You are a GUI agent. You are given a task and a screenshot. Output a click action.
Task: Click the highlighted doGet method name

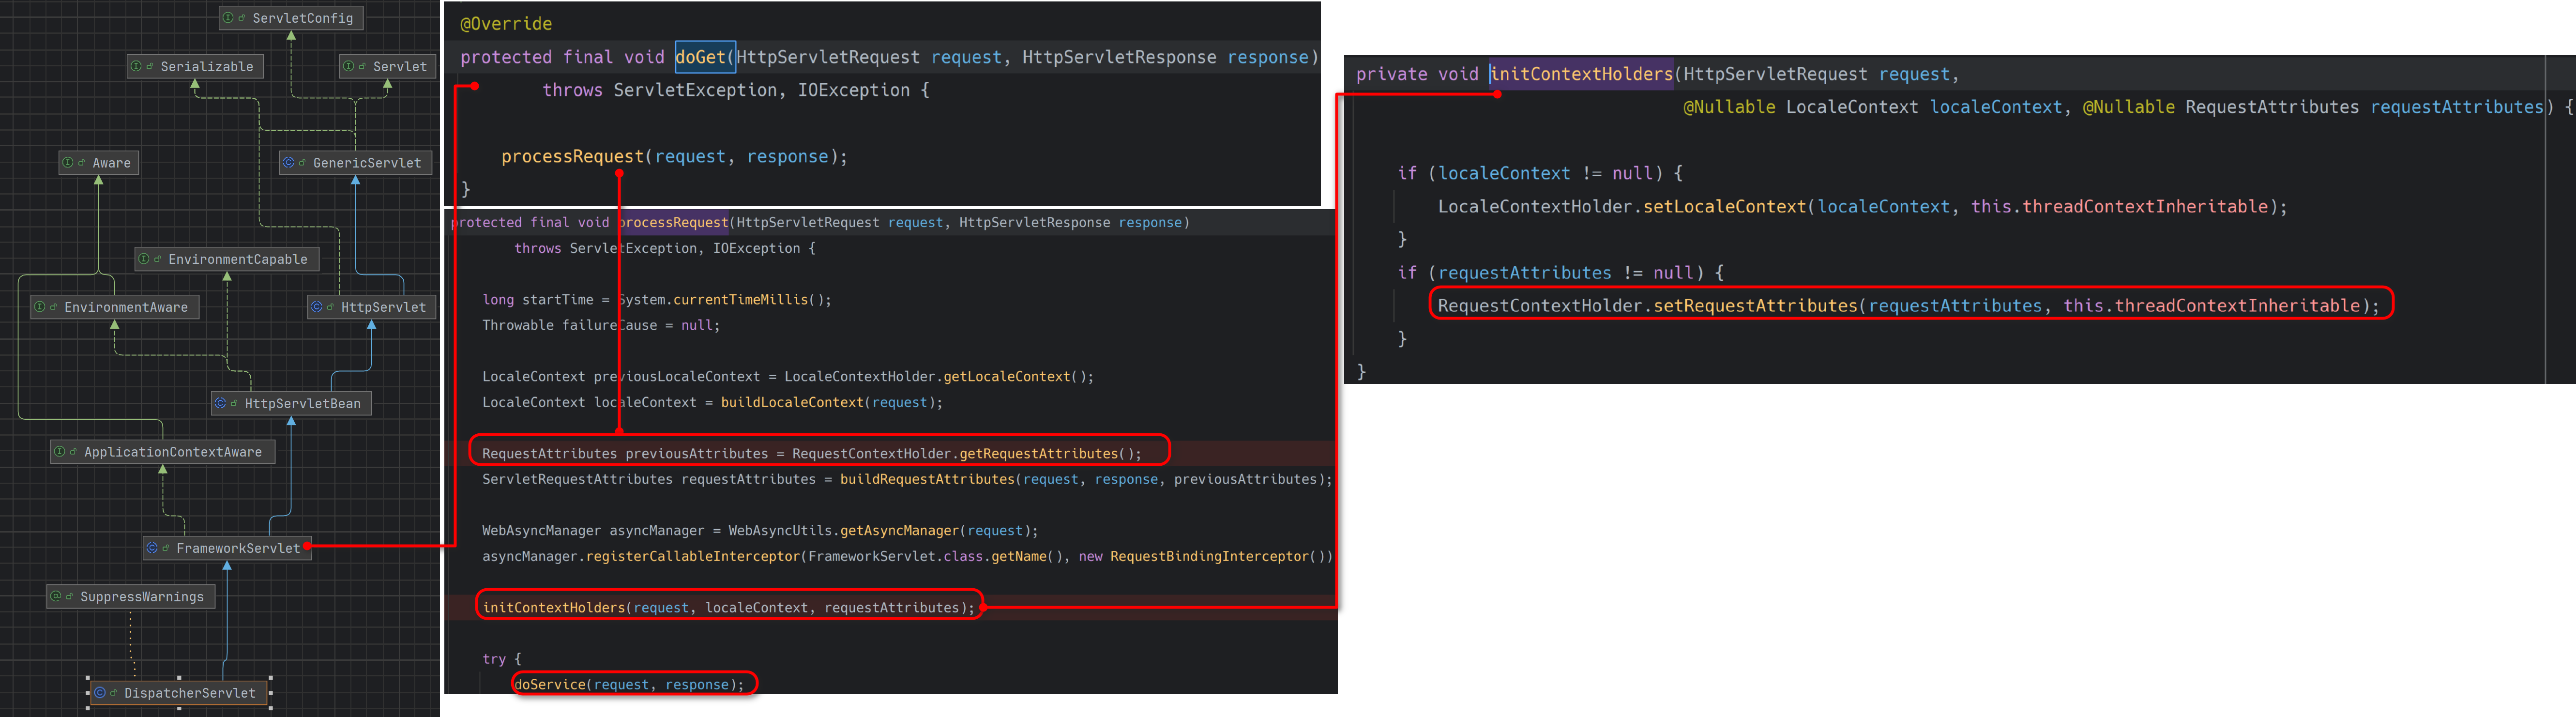pos(701,57)
